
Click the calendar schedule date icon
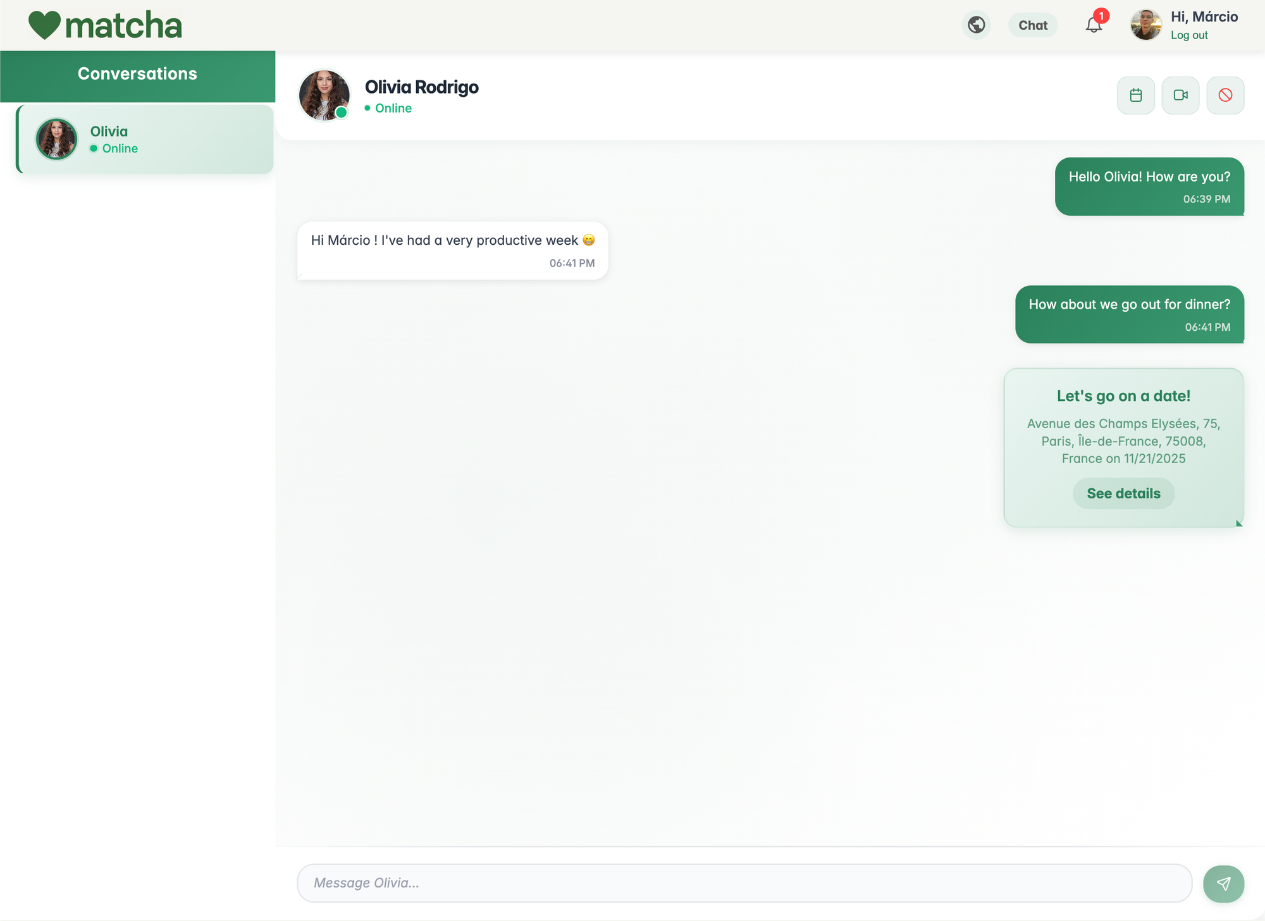pyautogui.click(x=1135, y=96)
